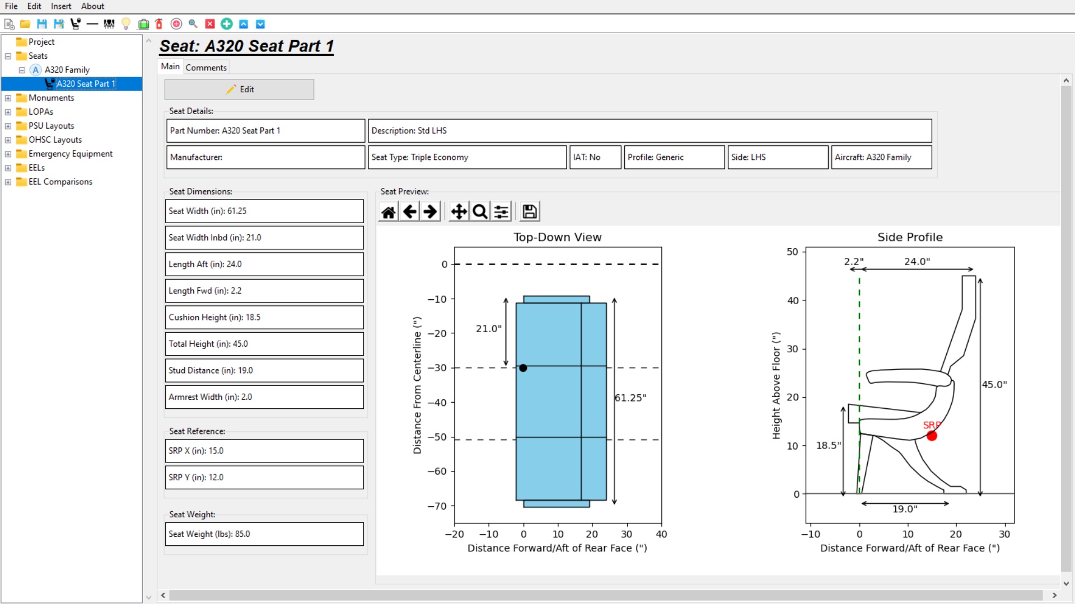Click the Description Std LHS field
Image resolution: width=1075 pixels, height=604 pixels.
click(x=650, y=131)
